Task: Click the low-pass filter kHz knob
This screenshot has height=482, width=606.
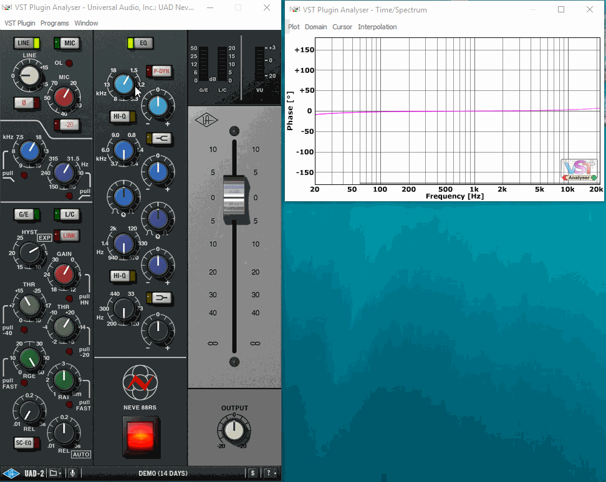Action: click(29, 151)
